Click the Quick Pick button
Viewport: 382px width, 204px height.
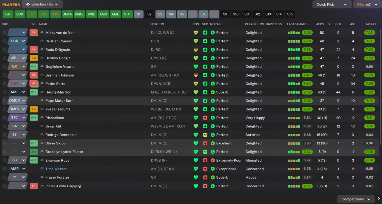325,4
